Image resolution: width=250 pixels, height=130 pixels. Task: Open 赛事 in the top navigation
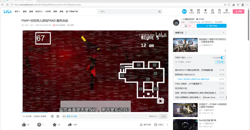tap(61, 11)
